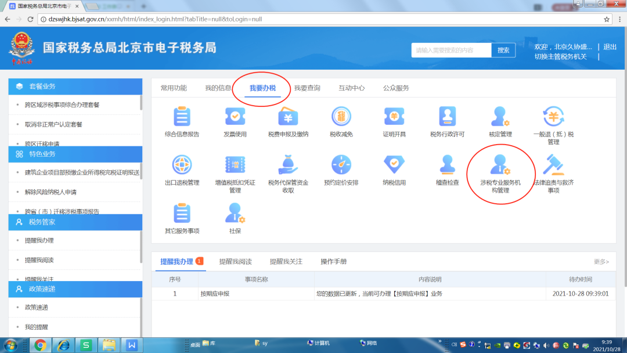Screen dimensions: 627x353
Task: Open 解除风险纳税人申请 in sidebar
Action: point(51,192)
